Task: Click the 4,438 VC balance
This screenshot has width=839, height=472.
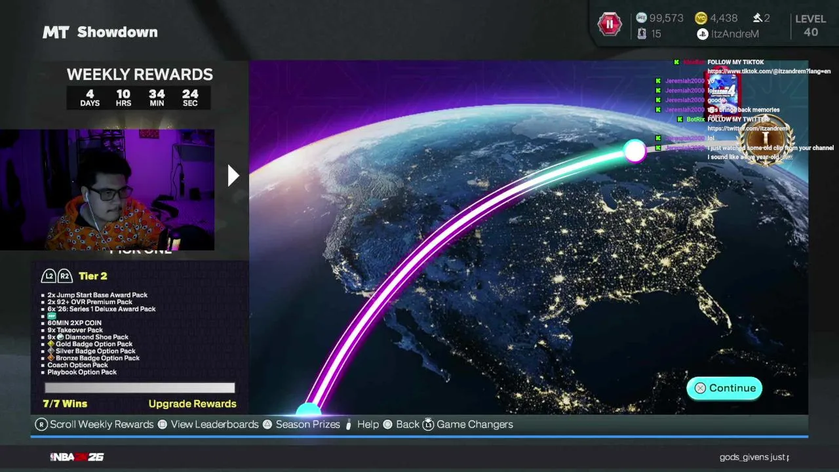Action: (x=724, y=18)
